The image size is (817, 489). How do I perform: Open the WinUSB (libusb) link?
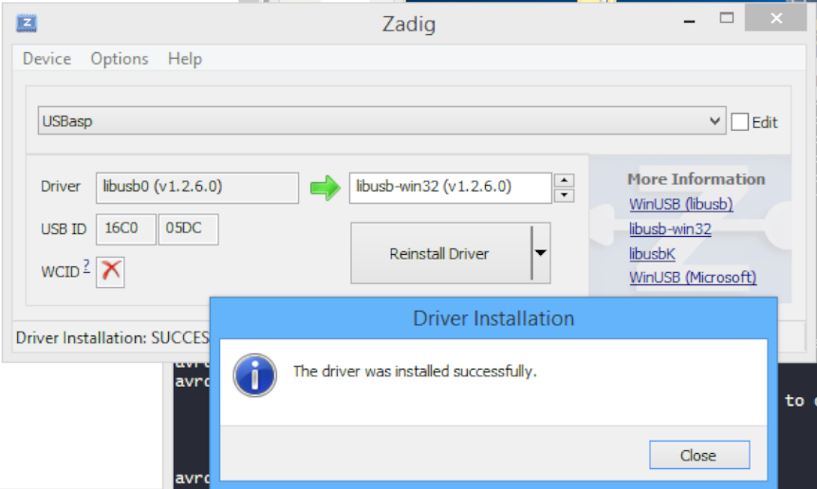coord(680,204)
